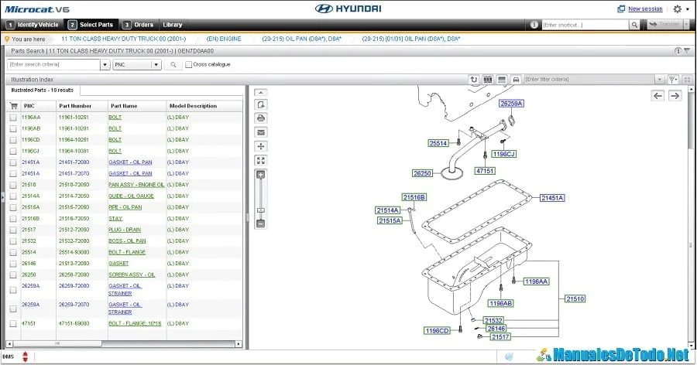Click the vehicle filter icon
The image size is (697, 365).
point(516,80)
